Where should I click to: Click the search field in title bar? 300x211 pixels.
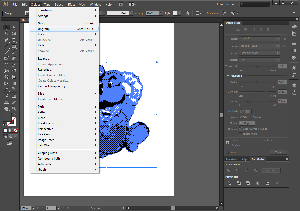[255, 4]
